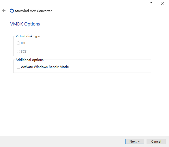The height and width of the screenshot is (147, 169).
Task: Click empty space inside Additional options box
Action: pos(108,67)
